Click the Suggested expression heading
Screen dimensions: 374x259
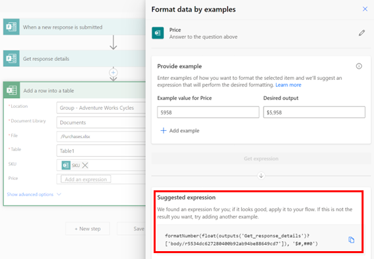tap(186, 198)
